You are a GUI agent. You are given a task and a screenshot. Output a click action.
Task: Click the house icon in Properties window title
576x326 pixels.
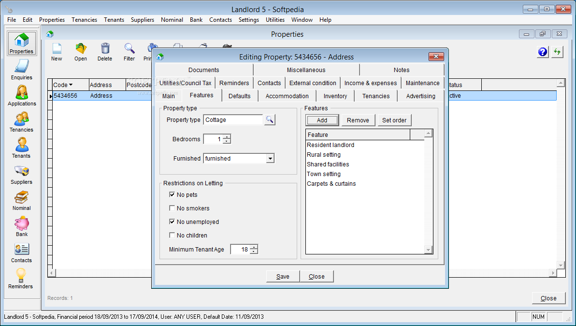coord(50,34)
